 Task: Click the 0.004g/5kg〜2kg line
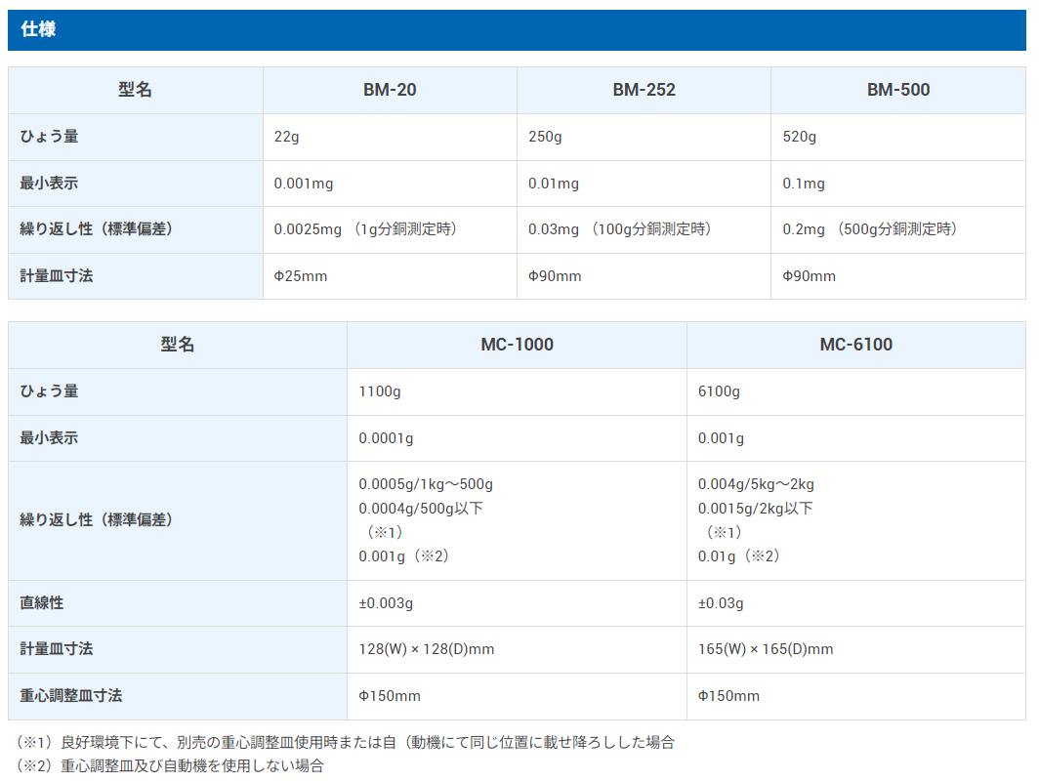pos(756,484)
